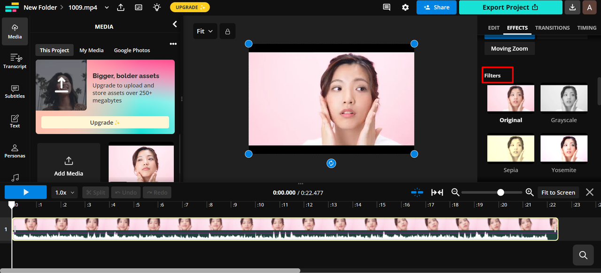Toggle the lightbulb theme icon

(x=157, y=8)
